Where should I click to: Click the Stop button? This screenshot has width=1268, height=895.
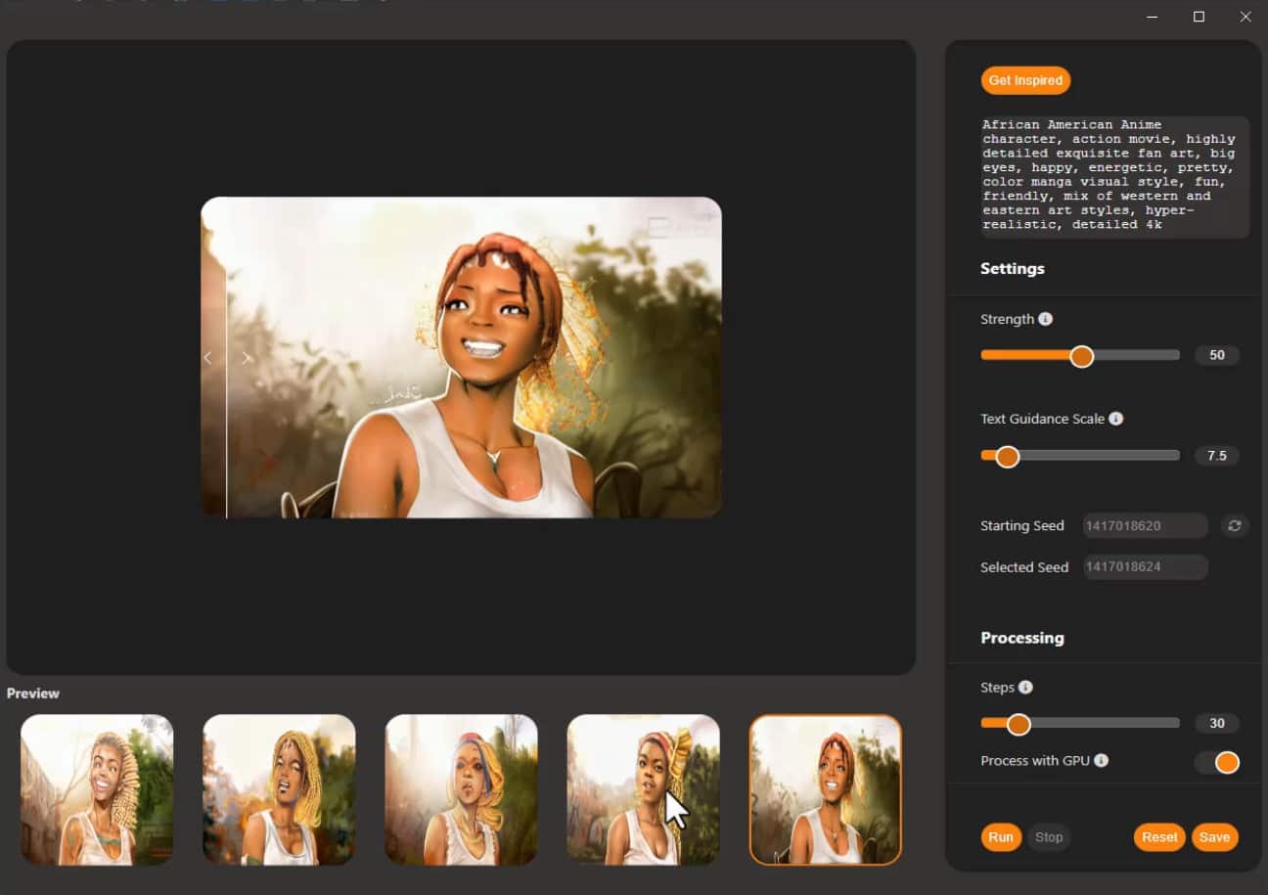point(1049,837)
